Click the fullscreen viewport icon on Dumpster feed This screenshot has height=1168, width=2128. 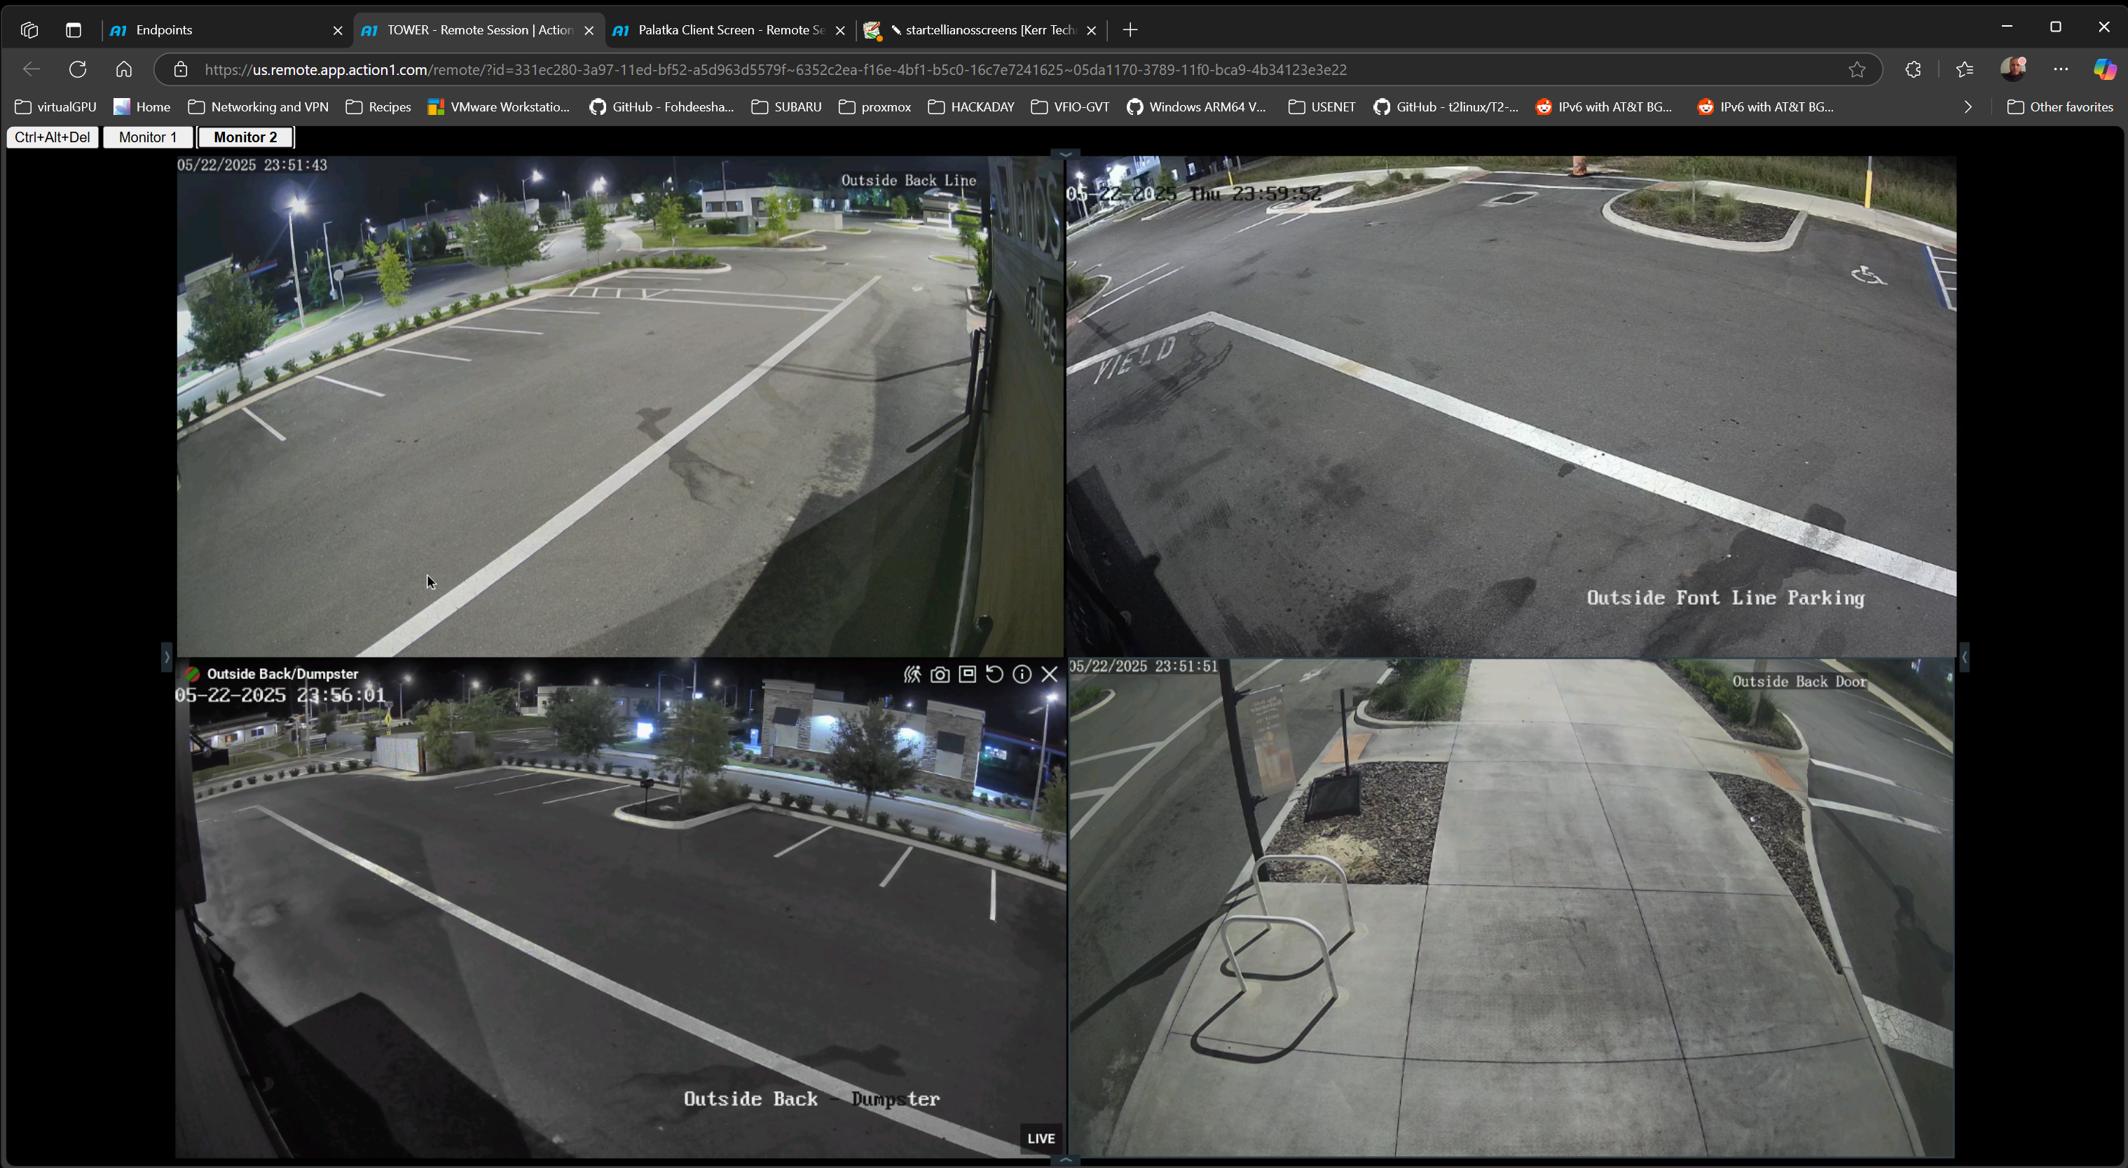pos(968,674)
